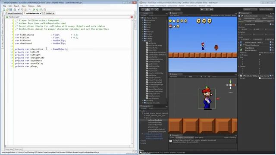Toggle Collider Attack Box script checkbox
Image resolution: width=276 pixels, height=155 pixels.
click(244, 76)
